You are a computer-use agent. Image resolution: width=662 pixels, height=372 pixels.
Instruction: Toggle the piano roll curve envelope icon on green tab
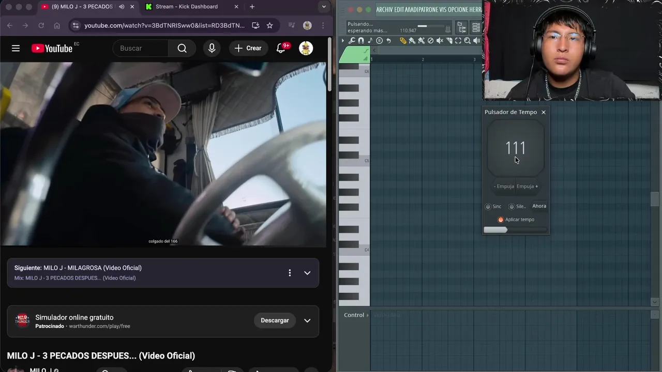pos(366,51)
